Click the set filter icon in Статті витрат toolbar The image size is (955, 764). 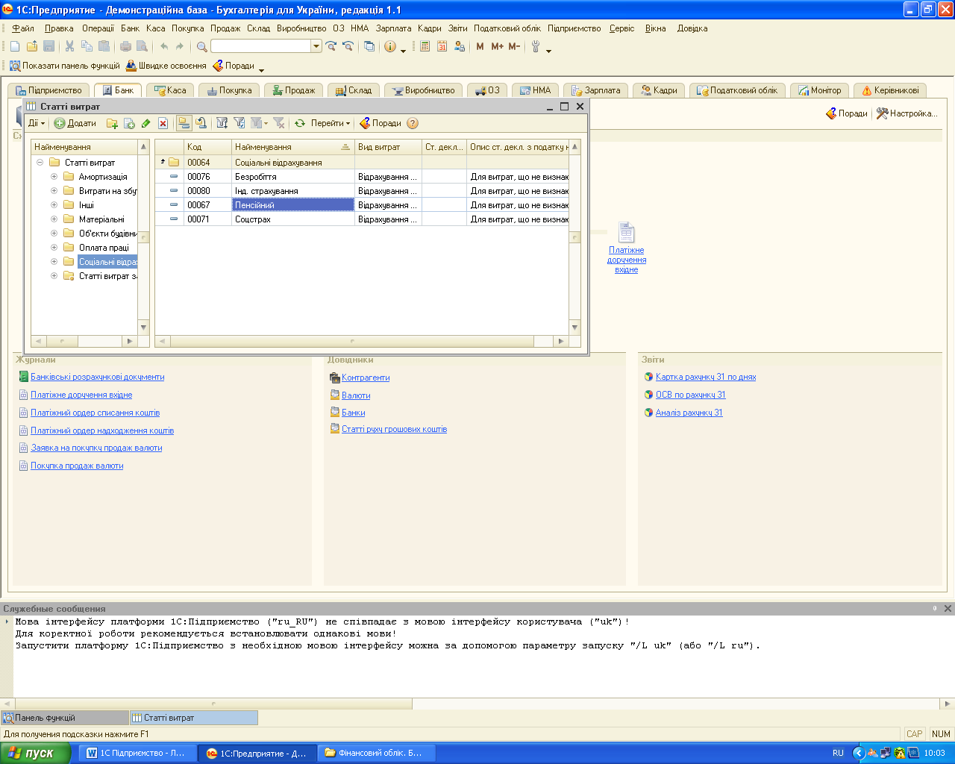coord(222,123)
